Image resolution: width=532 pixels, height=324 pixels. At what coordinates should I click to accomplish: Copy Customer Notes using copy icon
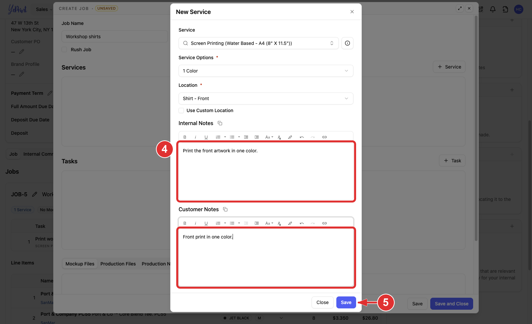coord(225,209)
